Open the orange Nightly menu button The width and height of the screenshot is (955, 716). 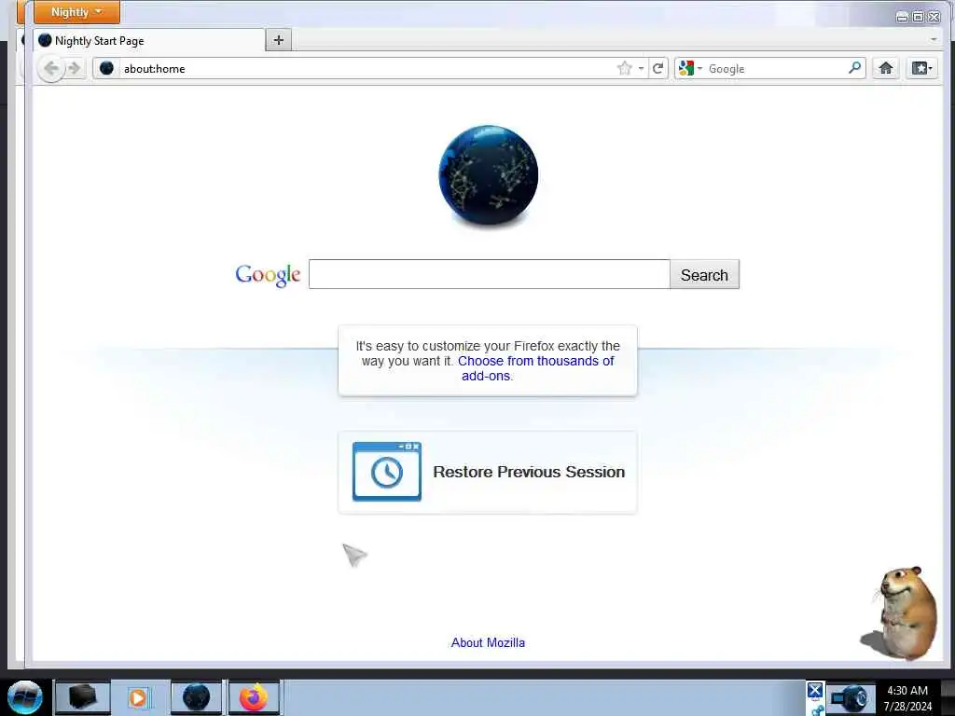(x=76, y=12)
